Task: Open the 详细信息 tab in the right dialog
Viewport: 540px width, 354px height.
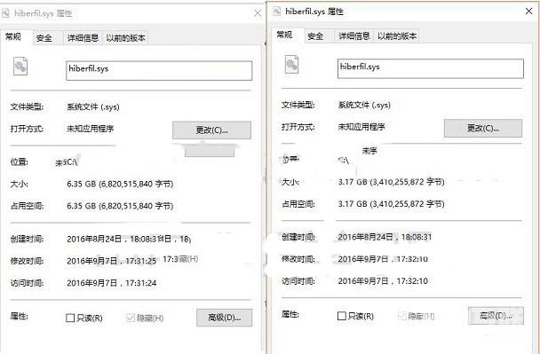Action: pos(354,36)
